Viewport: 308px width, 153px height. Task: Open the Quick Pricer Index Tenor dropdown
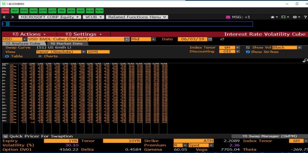pyautogui.click(x=306, y=141)
